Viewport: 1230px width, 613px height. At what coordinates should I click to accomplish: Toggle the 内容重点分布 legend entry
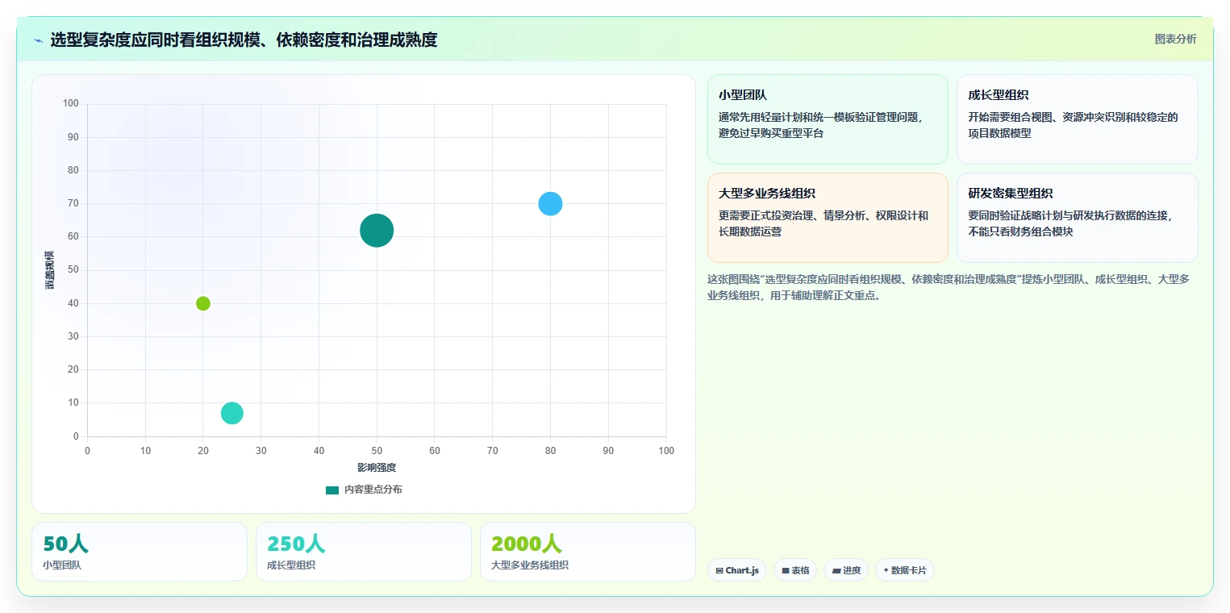click(x=364, y=490)
